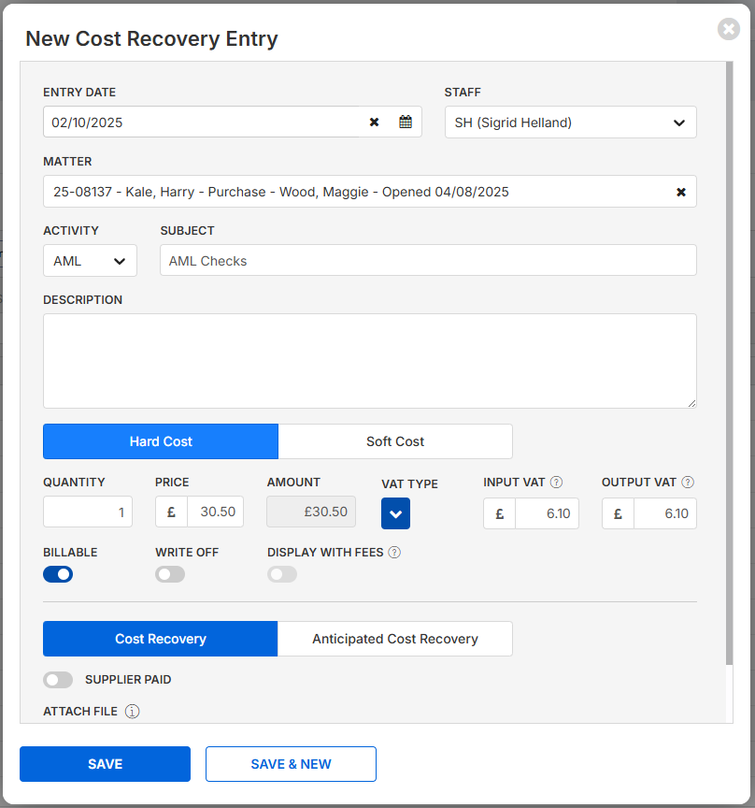Click the Output VAT help icon
This screenshot has height=808, width=755.
tap(688, 483)
